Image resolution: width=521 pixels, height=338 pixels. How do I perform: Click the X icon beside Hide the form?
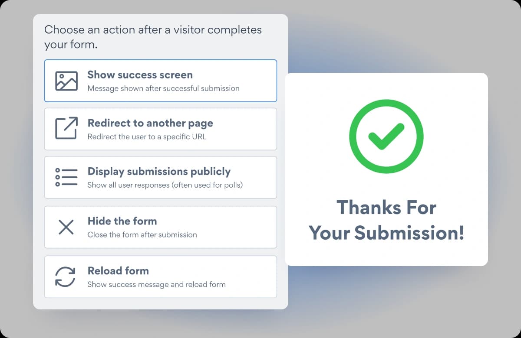tap(66, 227)
